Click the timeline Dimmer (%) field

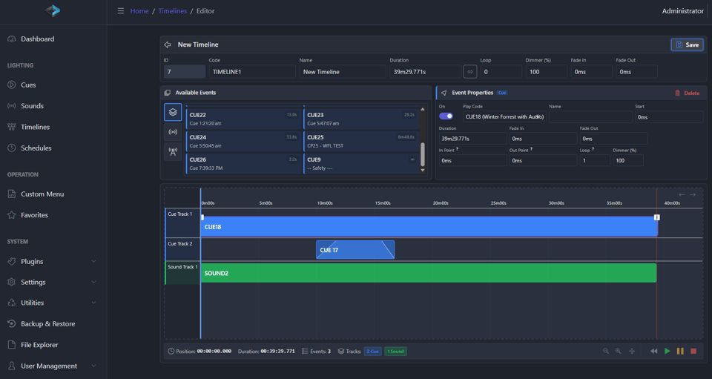[547, 72]
